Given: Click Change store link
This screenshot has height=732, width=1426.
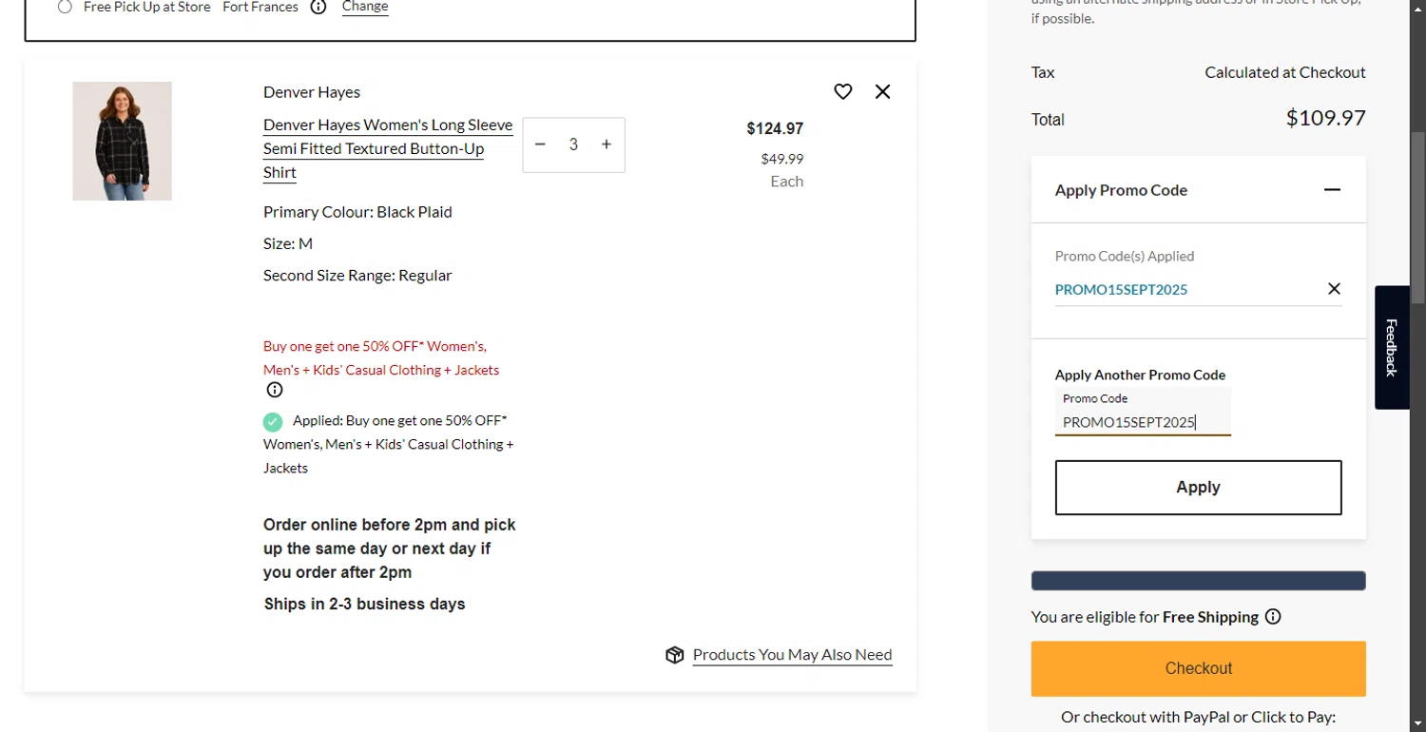Looking at the screenshot, I should [x=365, y=7].
